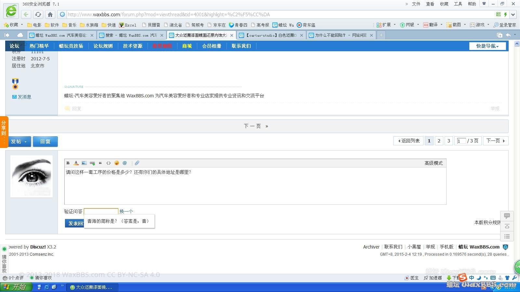520x292 pixels.
Task: Click the @ mention icon in editor
Action: 125,163
